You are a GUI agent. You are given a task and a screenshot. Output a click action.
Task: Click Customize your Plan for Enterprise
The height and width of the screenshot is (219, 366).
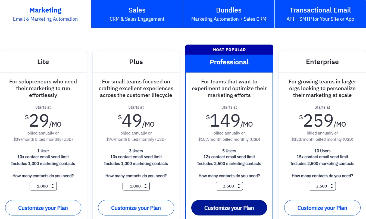pyautogui.click(x=322, y=208)
